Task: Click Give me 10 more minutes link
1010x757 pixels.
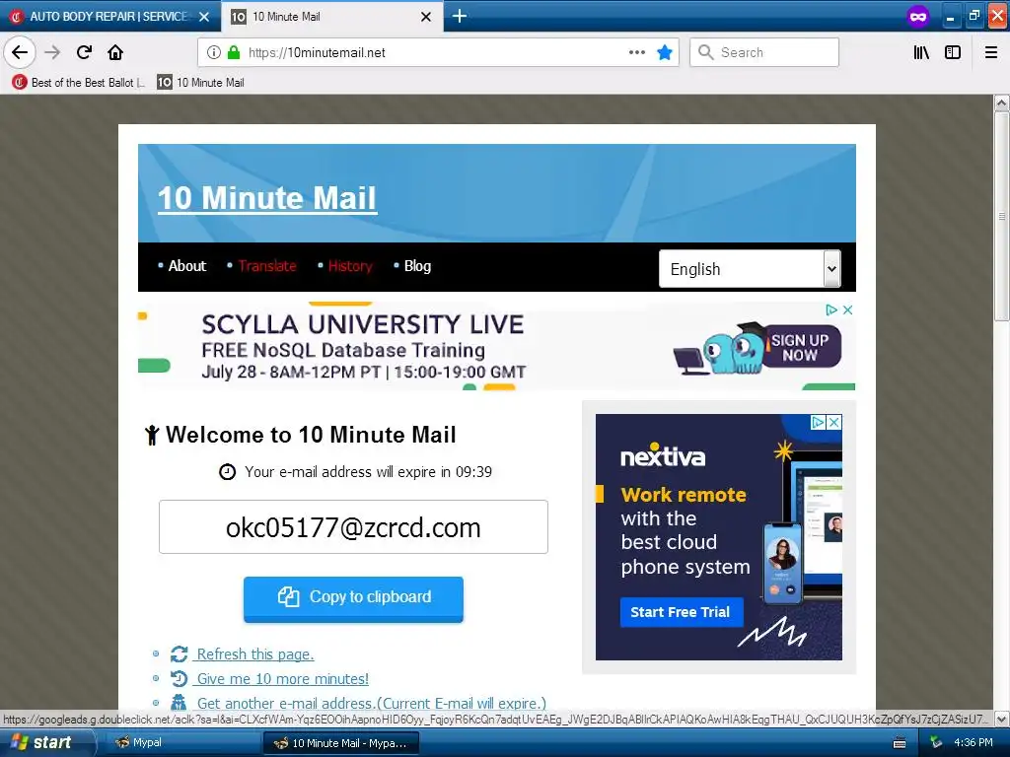Action: (283, 678)
